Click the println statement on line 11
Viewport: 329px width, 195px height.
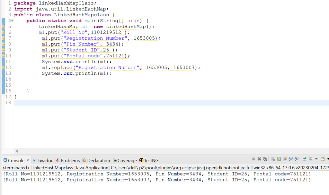point(76,62)
